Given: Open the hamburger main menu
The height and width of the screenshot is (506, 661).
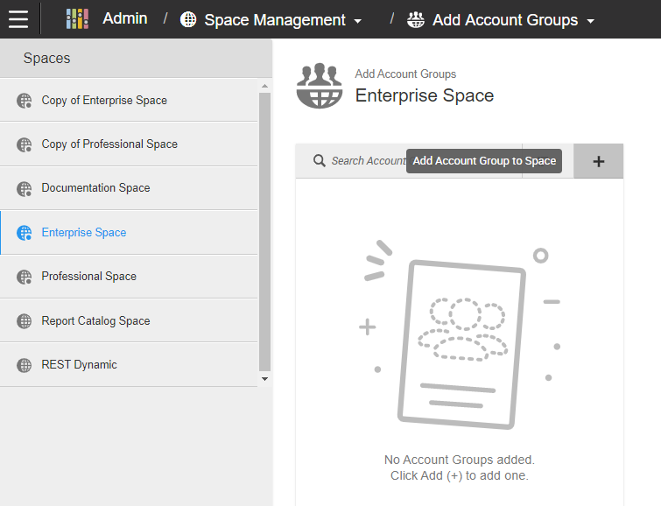Looking at the screenshot, I should (x=18, y=19).
